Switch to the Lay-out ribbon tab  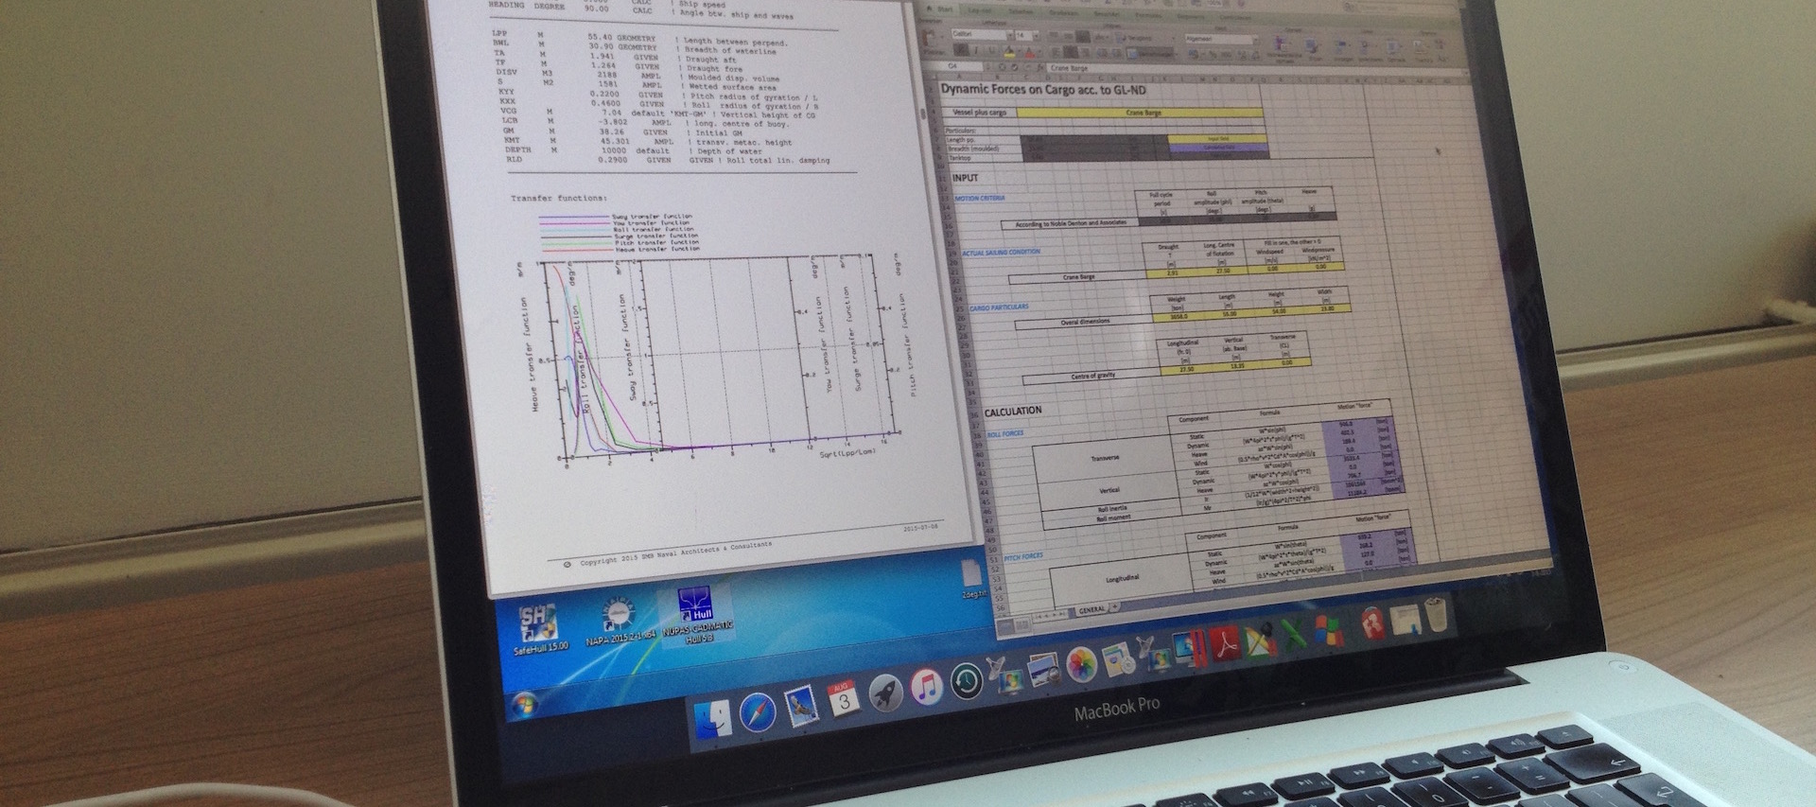pos(980,10)
